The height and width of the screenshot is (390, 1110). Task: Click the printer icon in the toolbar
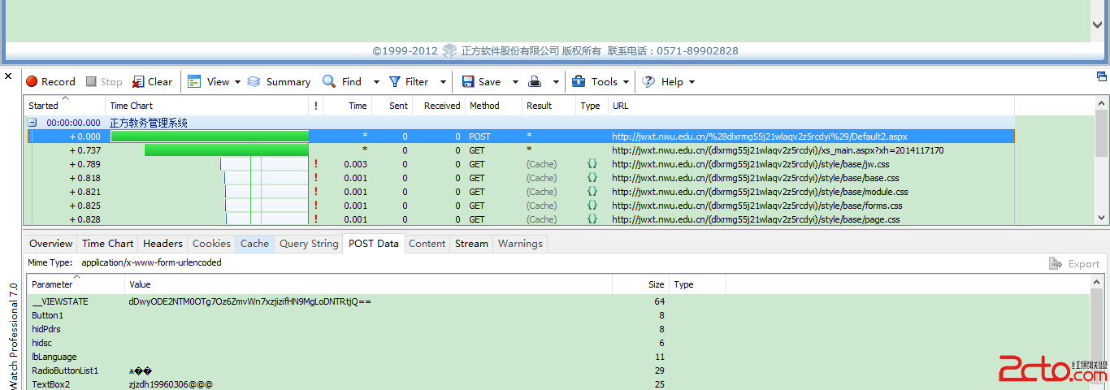[x=535, y=81]
